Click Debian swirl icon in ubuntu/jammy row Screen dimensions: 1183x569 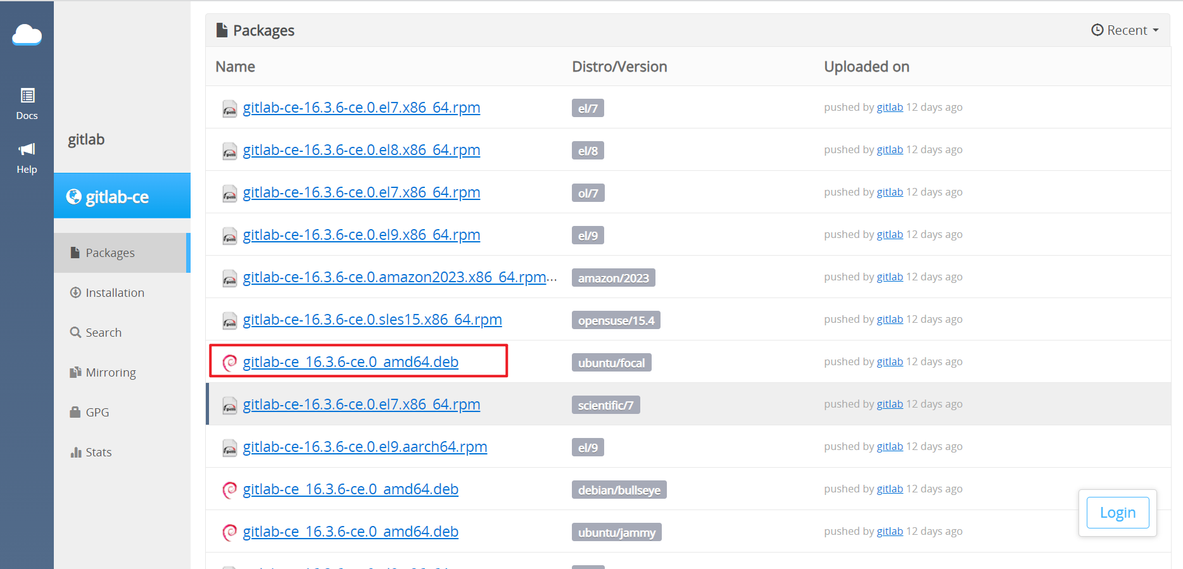[229, 532]
